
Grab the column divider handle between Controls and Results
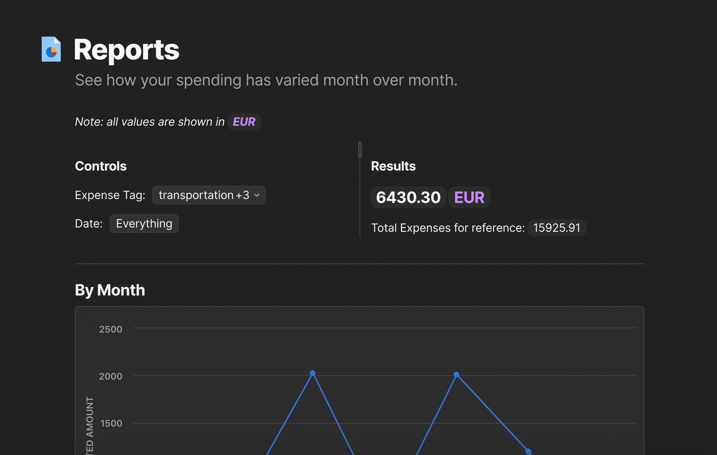tap(360, 150)
